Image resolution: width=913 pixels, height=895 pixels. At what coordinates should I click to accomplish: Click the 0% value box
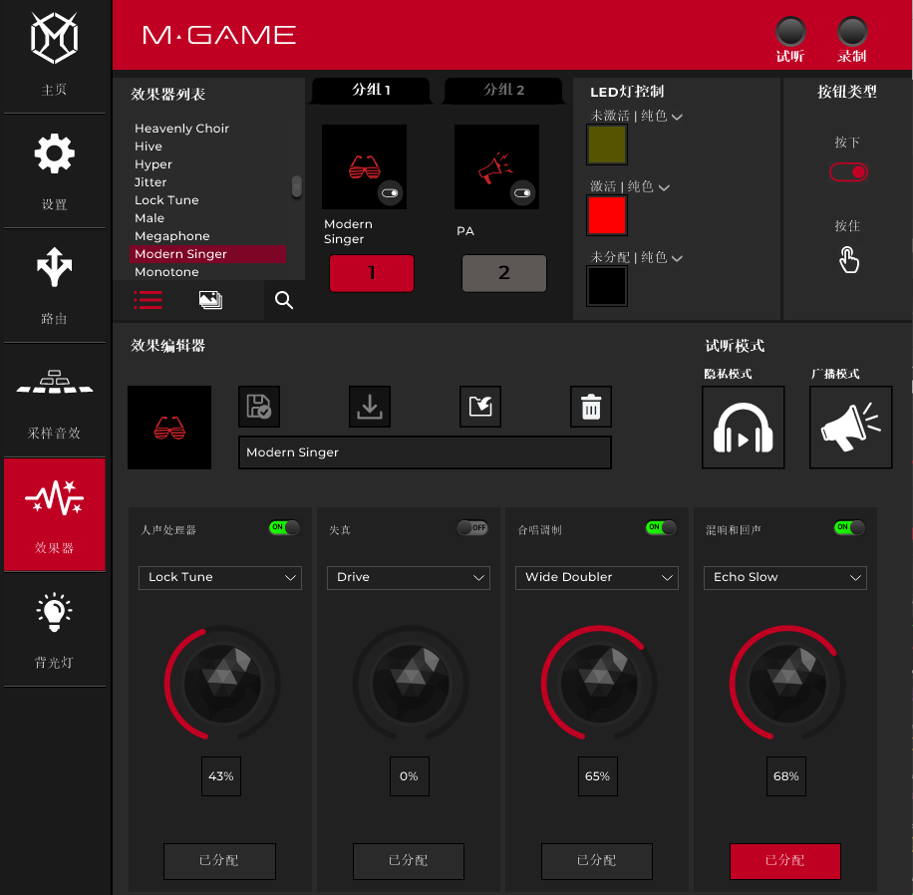(410, 776)
